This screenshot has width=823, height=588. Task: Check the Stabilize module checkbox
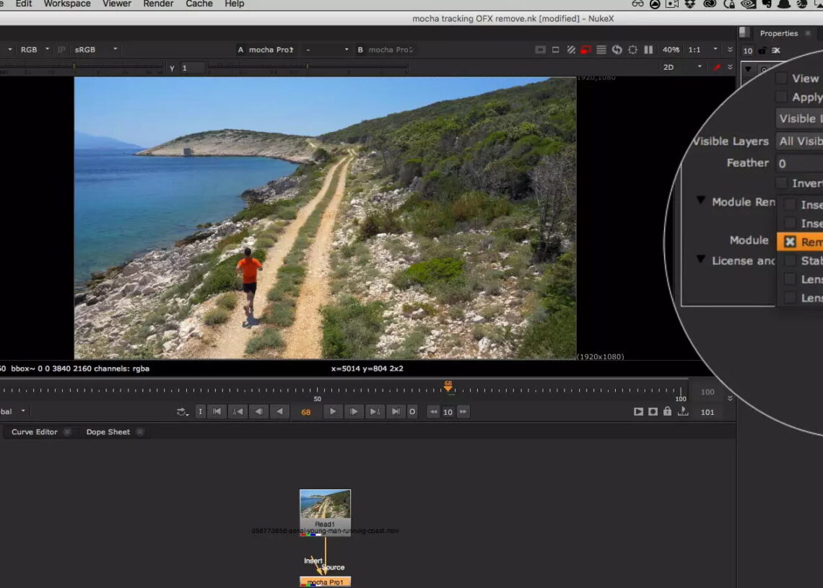(790, 260)
